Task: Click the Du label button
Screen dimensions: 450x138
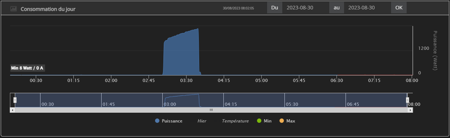Action: [x=275, y=8]
